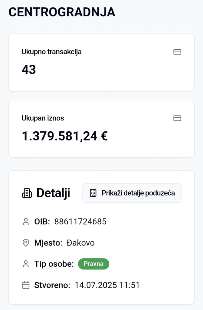
Task: Click the person icon next to Tip osobe
Action: [26, 264]
